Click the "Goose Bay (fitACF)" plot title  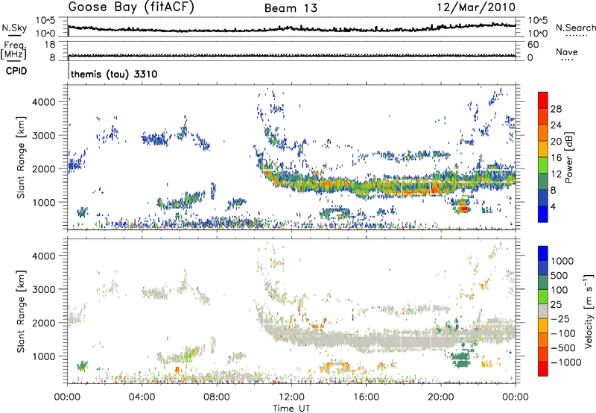pyautogui.click(x=131, y=7)
